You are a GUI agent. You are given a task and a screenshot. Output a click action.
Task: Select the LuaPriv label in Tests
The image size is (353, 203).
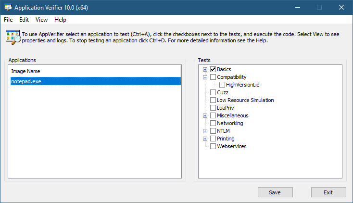click(x=226, y=108)
